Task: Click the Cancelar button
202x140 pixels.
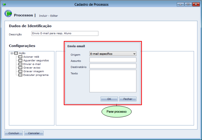Action: click(x=34, y=133)
